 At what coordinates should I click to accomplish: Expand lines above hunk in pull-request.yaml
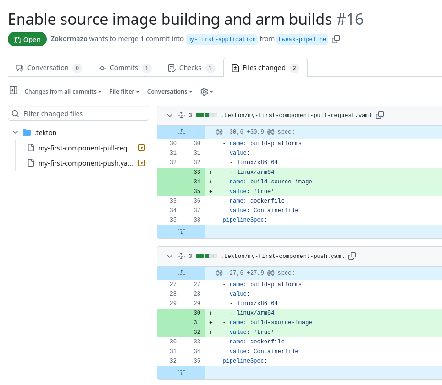[181, 132]
